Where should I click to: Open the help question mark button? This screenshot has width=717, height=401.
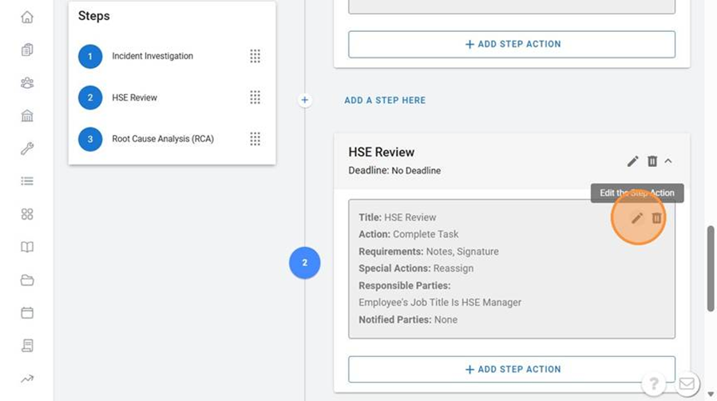tap(654, 383)
